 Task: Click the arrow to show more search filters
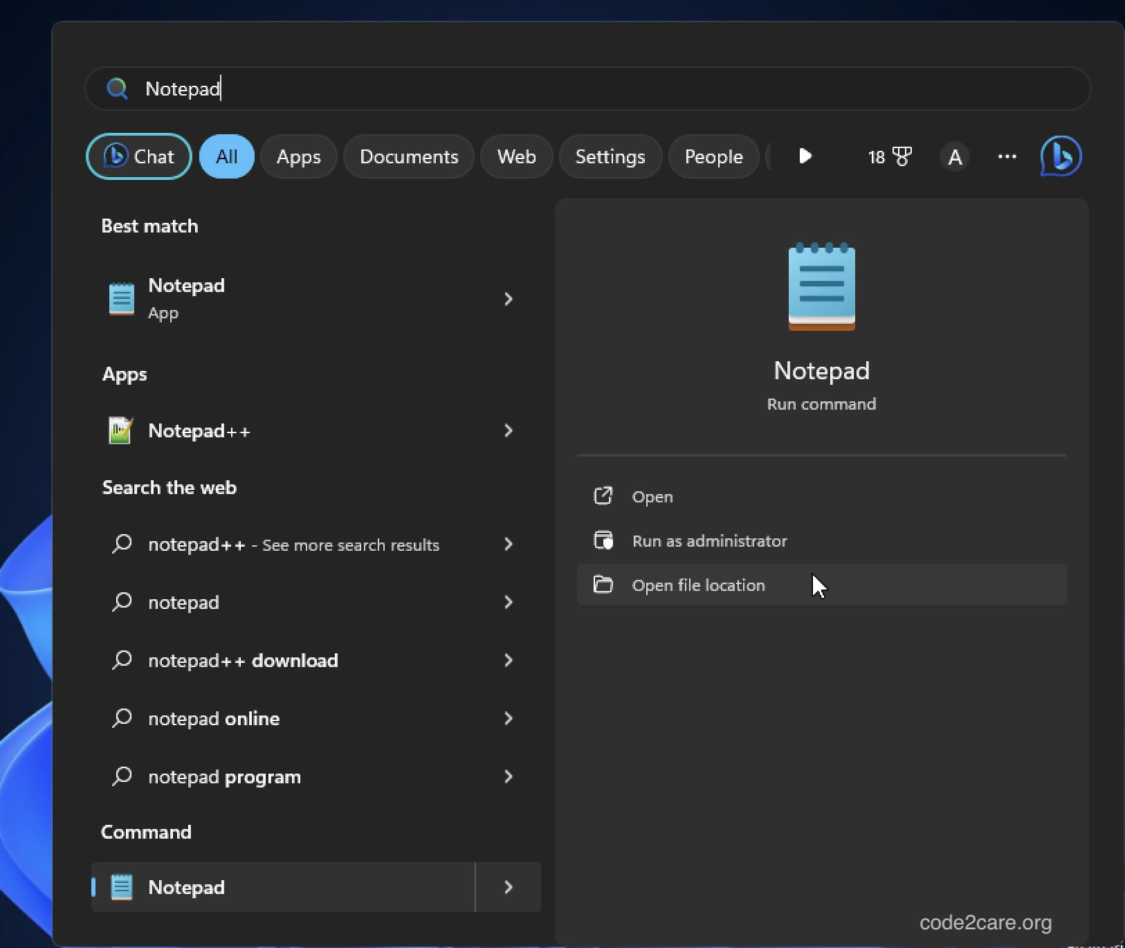click(805, 156)
